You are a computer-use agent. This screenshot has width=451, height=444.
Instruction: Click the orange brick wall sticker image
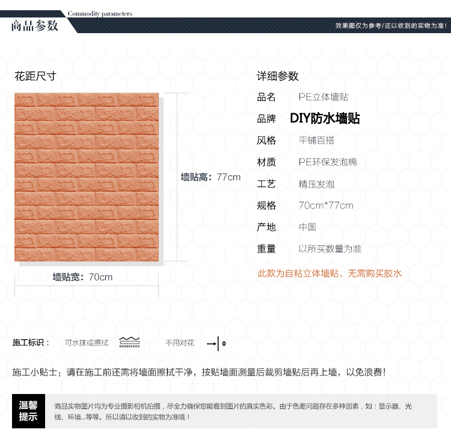coord(87,177)
